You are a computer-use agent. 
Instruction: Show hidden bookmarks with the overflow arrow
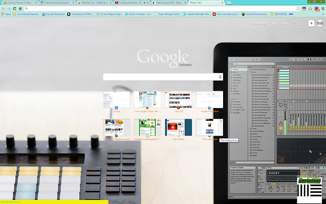point(323,14)
